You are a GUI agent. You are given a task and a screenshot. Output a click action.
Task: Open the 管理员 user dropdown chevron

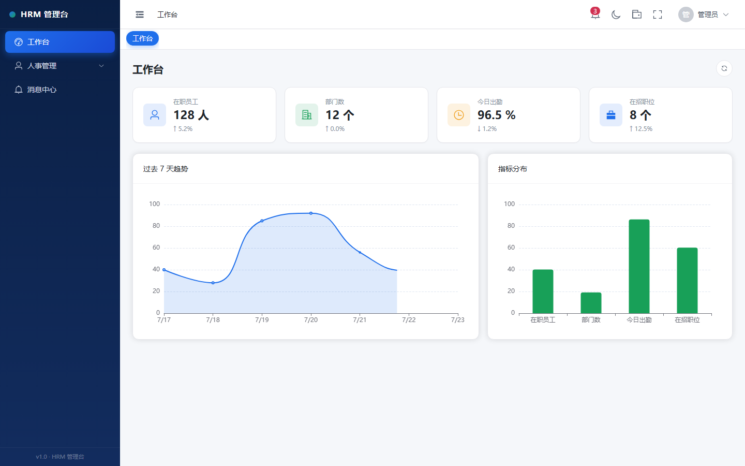coord(726,14)
